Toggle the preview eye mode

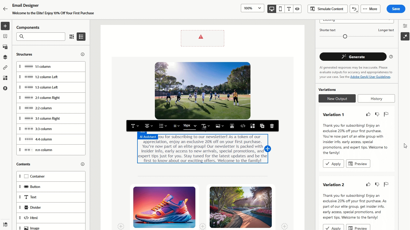point(297,9)
